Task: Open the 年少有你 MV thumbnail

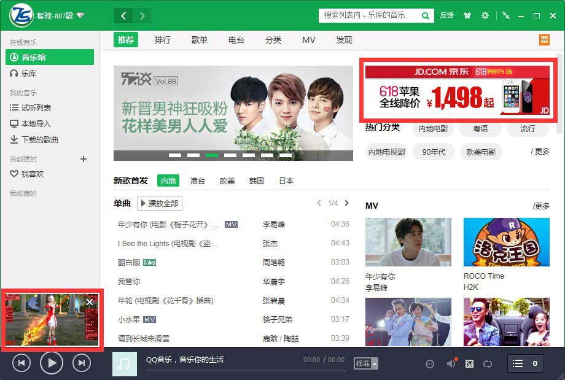Action: tap(408, 242)
